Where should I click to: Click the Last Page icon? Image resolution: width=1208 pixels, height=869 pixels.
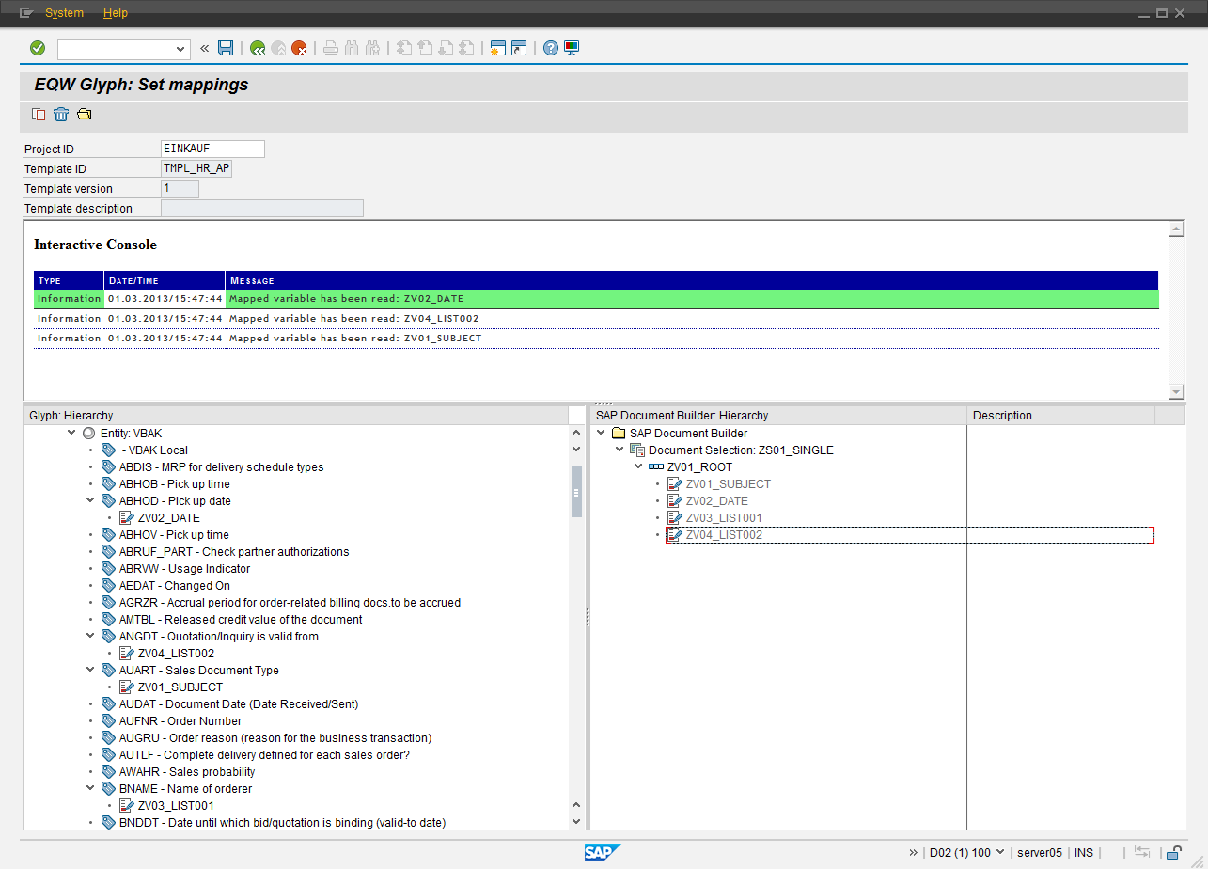pyautogui.click(x=466, y=48)
